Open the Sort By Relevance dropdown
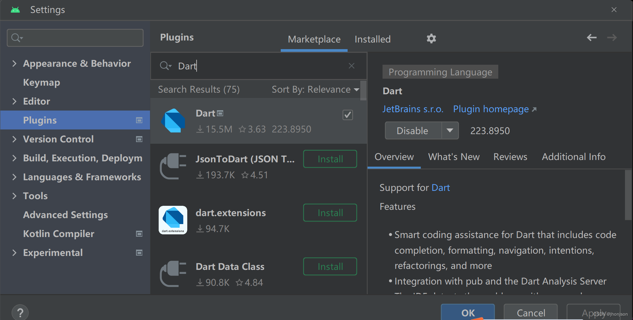This screenshot has width=633, height=320. tap(315, 89)
